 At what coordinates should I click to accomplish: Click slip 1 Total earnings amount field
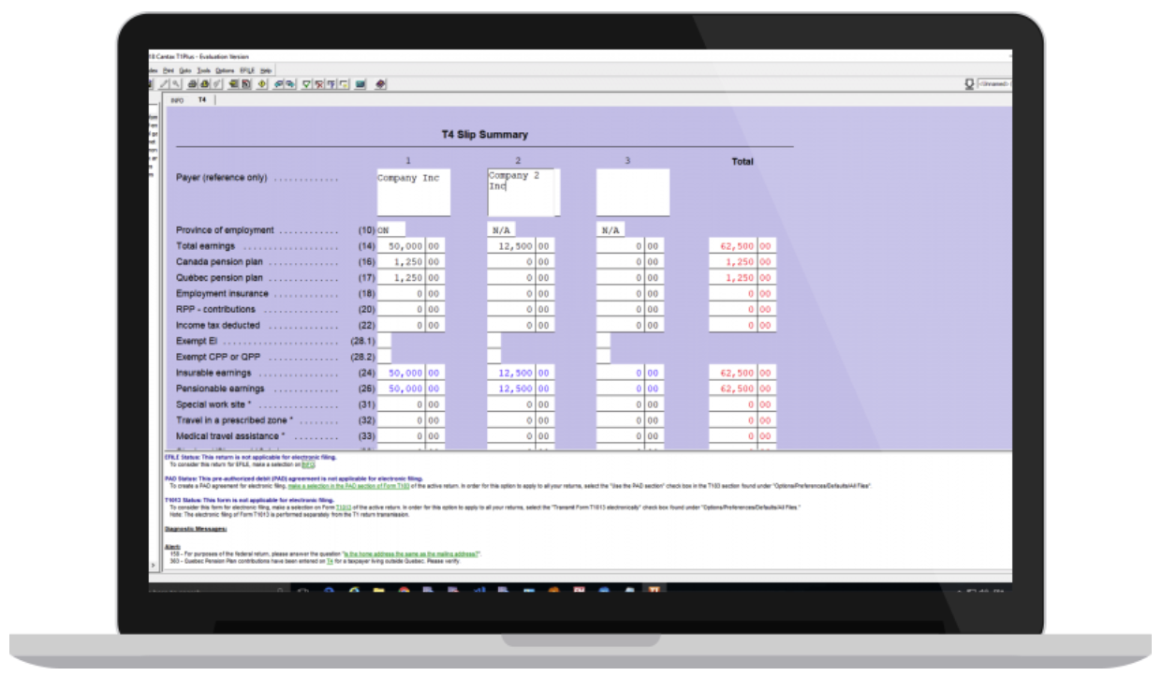[402, 246]
